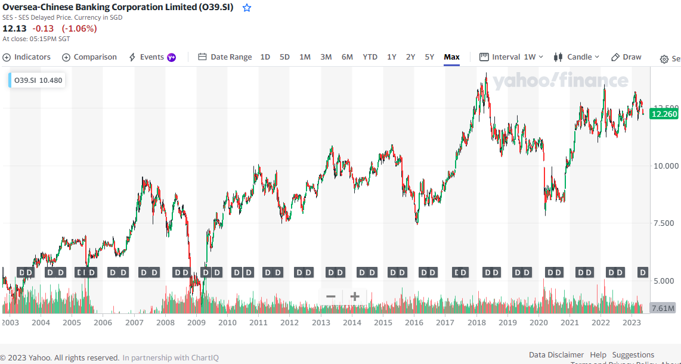This screenshot has height=364, width=681.
Task: Open chart settings gear icon
Action: pyautogui.click(x=664, y=60)
